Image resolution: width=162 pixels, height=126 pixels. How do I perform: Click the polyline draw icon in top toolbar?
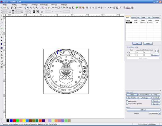point(53,8)
